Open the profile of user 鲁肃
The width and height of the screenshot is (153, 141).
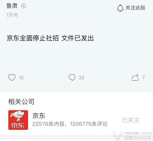pyautogui.click(x=12, y=6)
